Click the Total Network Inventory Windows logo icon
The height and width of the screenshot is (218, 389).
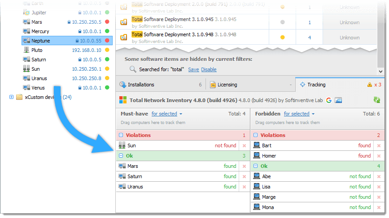tap(123, 100)
